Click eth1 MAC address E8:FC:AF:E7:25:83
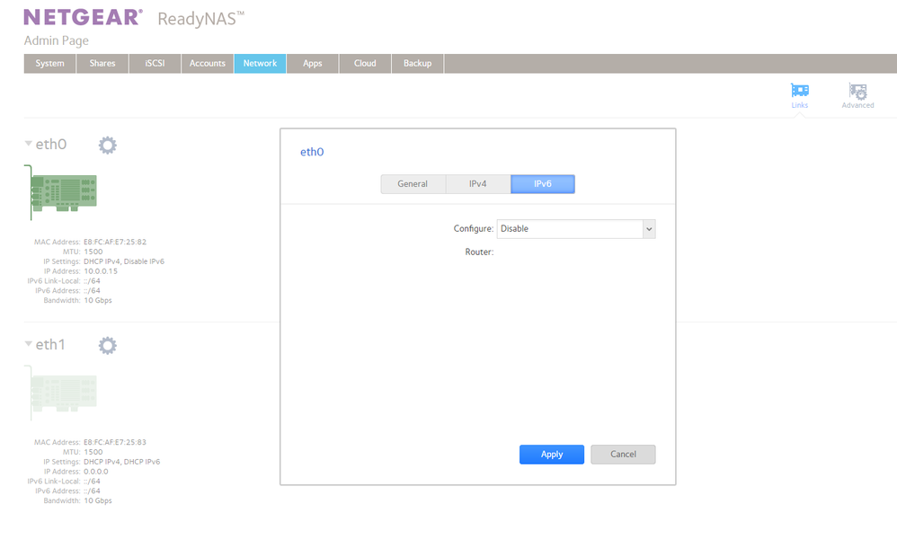 click(115, 442)
